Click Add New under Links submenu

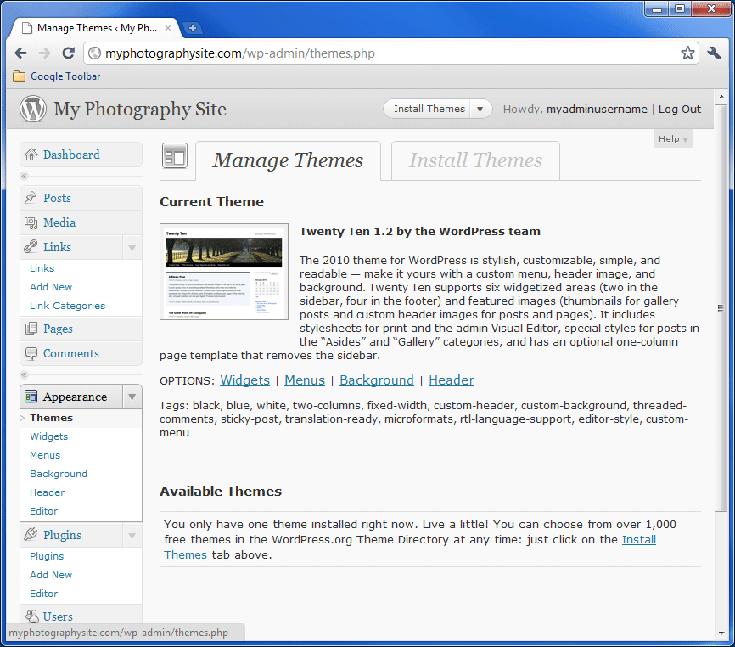pyautogui.click(x=51, y=287)
